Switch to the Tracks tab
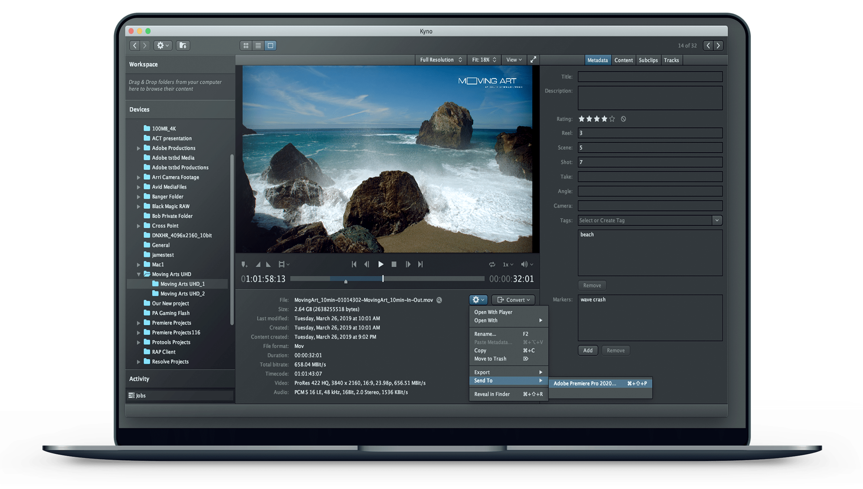Screen dimensions: 863x489 pyautogui.click(x=671, y=60)
